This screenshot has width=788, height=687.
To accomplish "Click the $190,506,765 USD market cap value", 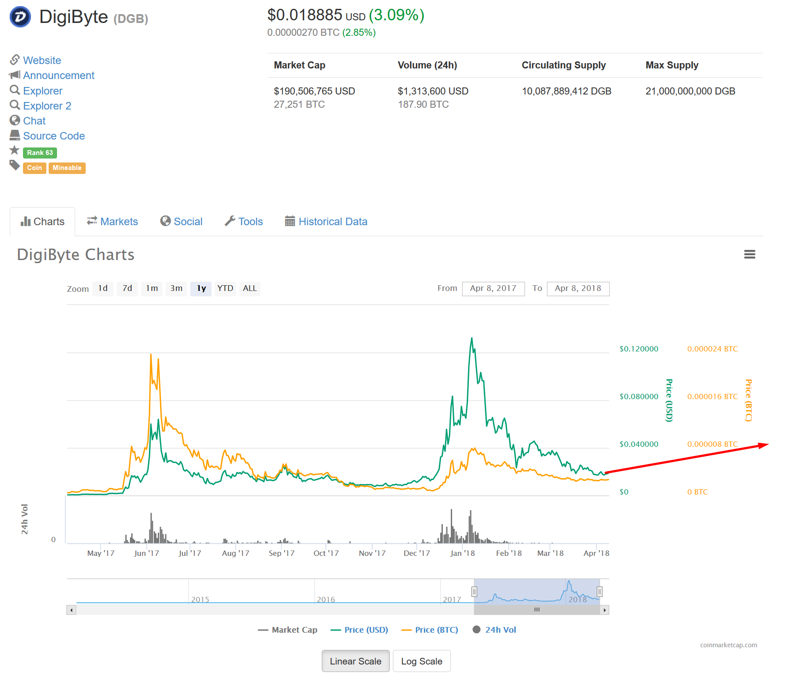I will 315,91.
